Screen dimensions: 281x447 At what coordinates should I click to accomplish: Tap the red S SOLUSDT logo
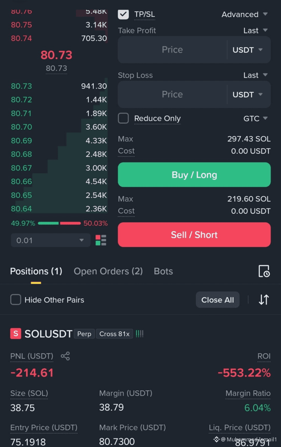16,333
